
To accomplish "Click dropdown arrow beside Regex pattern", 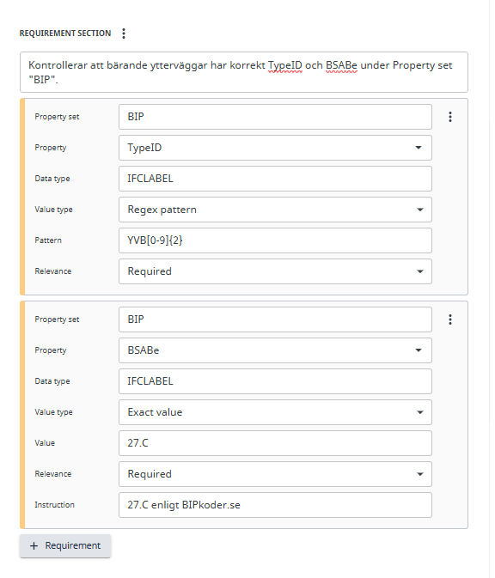I will pos(419,210).
